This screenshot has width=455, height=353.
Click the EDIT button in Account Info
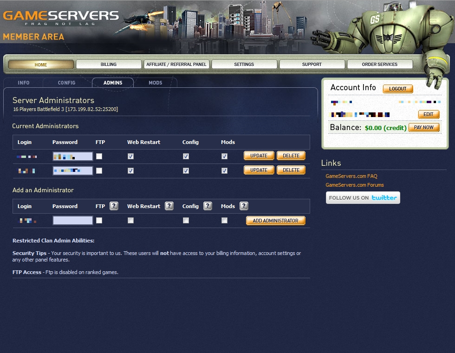[x=429, y=114]
